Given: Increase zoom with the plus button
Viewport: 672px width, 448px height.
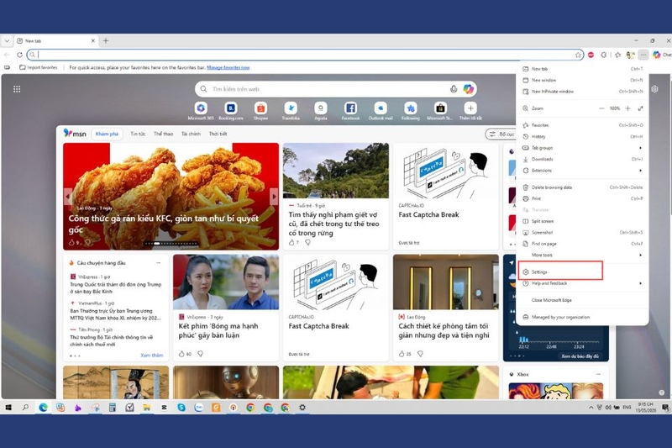Looking at the screenshot, I should tap(627, 108).
